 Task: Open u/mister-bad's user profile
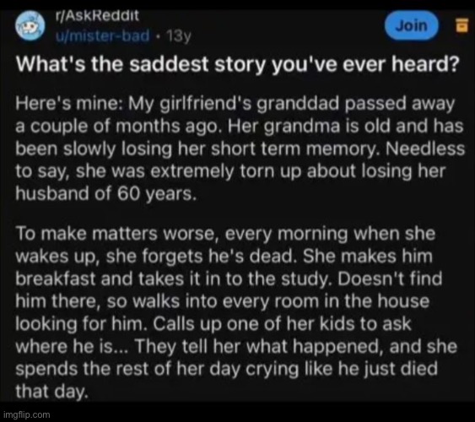[x=103, y=35]
